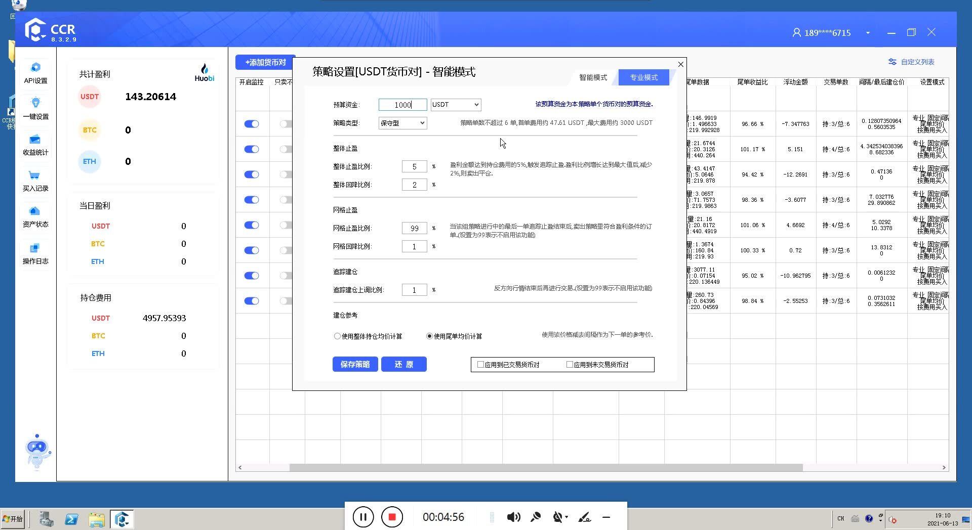Open API设置 in the sidebar
Image resolution: width=972 pixels, height=530 pixels.
click(35, 73)
